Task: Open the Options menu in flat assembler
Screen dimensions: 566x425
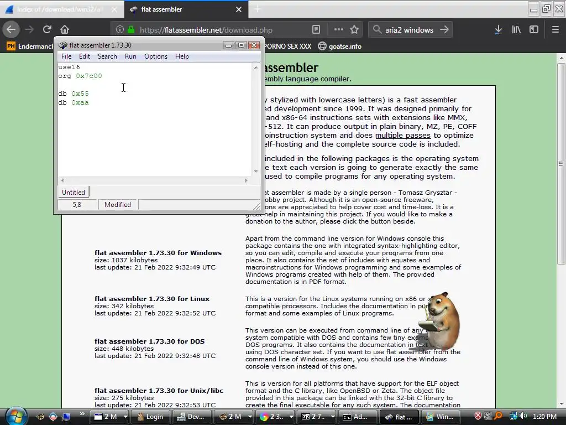Action: click(155, 56)
